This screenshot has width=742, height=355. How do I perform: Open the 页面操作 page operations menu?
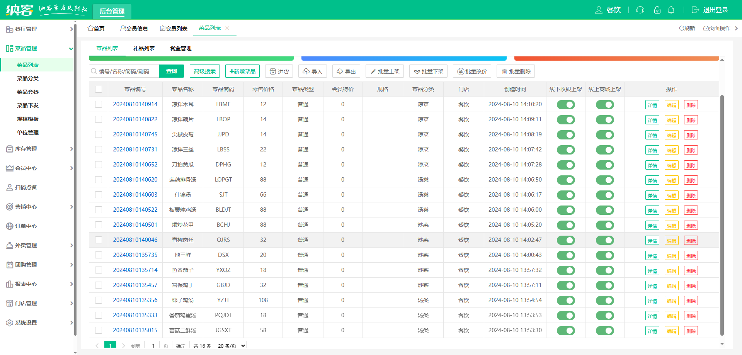click(x=717, y=28)
